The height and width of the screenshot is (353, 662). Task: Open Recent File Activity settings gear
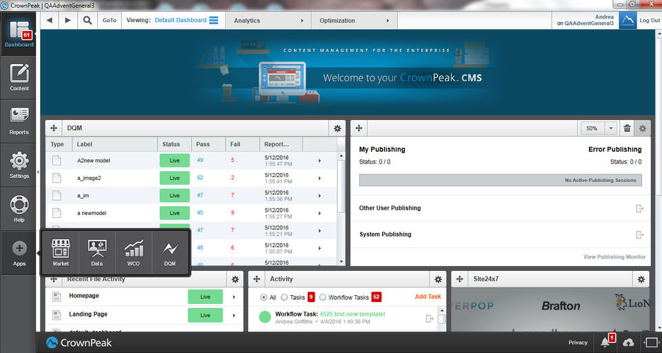point(235,279)
